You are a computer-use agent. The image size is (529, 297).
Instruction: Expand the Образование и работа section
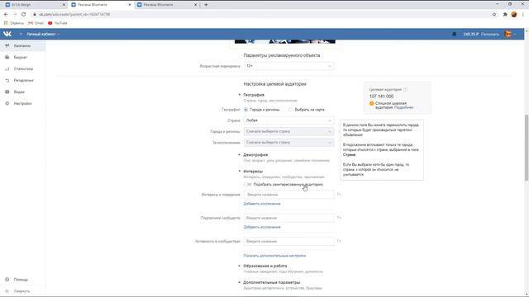(264, 266)
